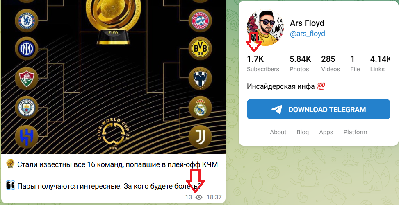Open the Apps footer link
The height and width of the screenshot is (205, 399).
(326, 132)
